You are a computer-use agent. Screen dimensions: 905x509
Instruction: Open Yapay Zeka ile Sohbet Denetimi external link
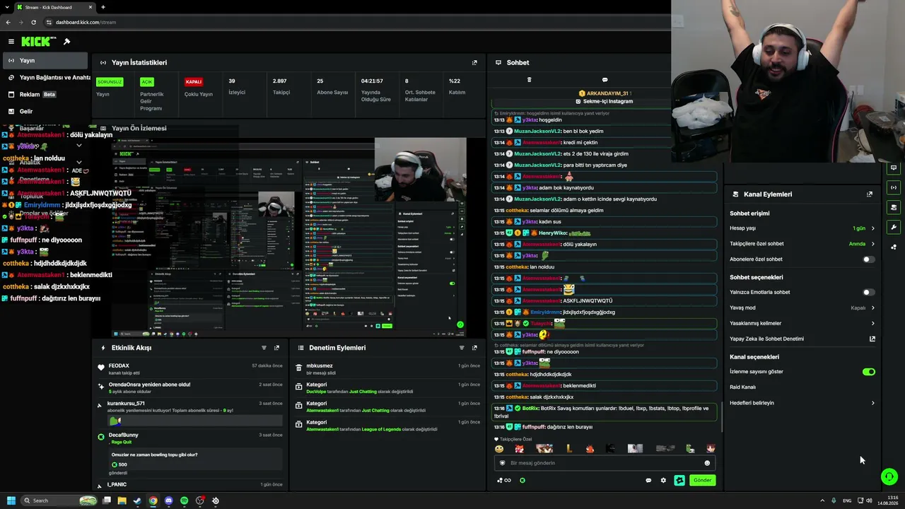(872, 339)
